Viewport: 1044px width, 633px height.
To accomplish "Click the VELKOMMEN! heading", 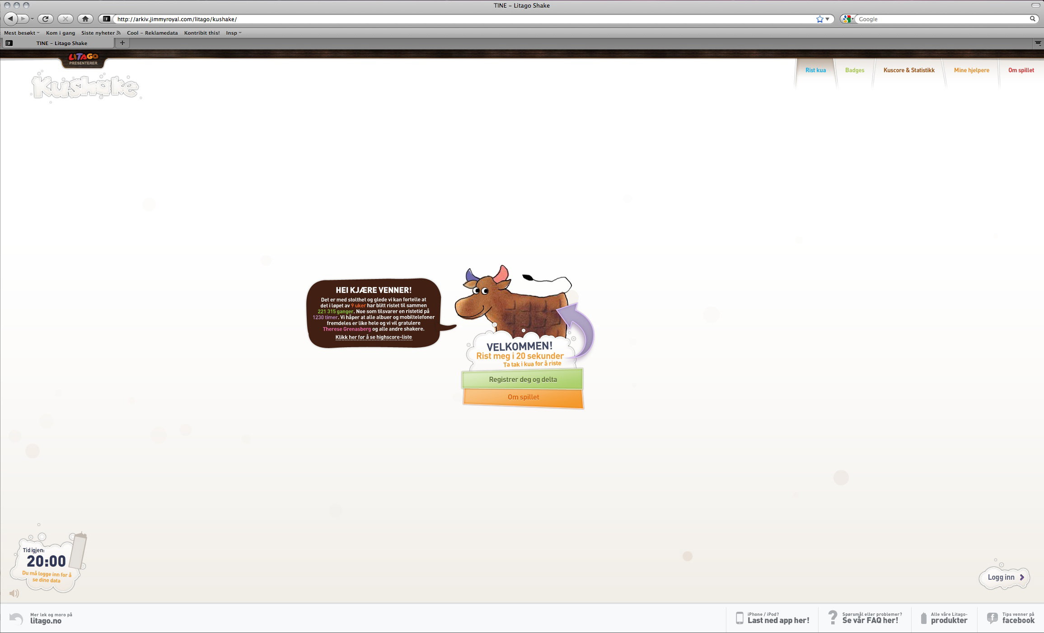I will point(520,346).
